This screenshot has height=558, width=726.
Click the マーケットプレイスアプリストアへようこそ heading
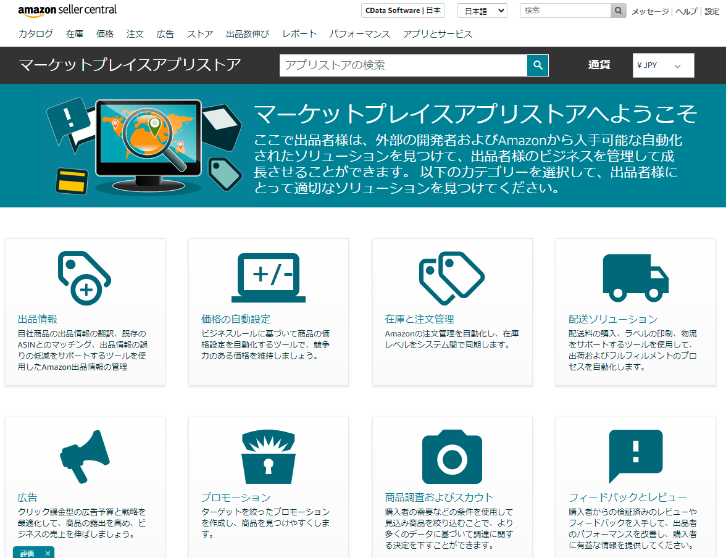coord(475,114)
